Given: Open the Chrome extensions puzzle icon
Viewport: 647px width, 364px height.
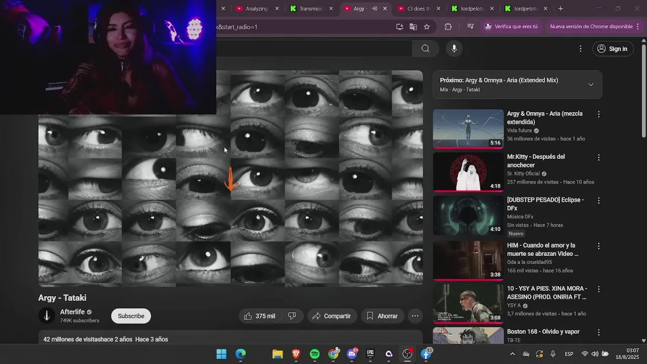Looking at the screenshot, I should pyautogui.click(x=448, y=26).
